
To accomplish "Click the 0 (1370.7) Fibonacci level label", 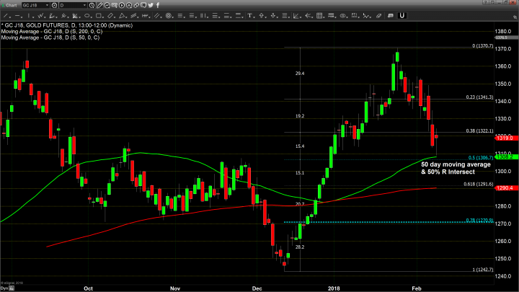I will pos(482,46).
